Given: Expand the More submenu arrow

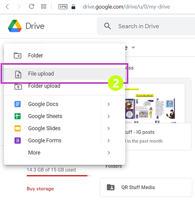Looking at the screenshot, I should pos(109,153).
